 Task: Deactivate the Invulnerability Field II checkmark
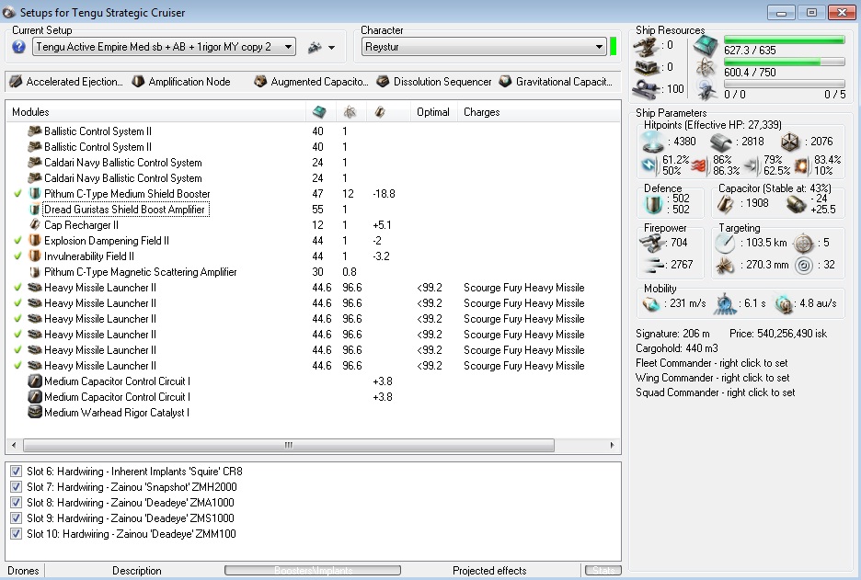click(x=18, y=256)
